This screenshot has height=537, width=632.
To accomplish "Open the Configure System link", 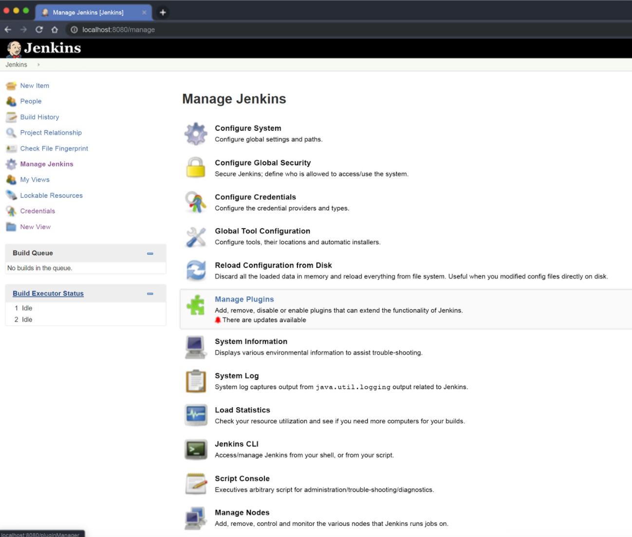I will [248, 128].
